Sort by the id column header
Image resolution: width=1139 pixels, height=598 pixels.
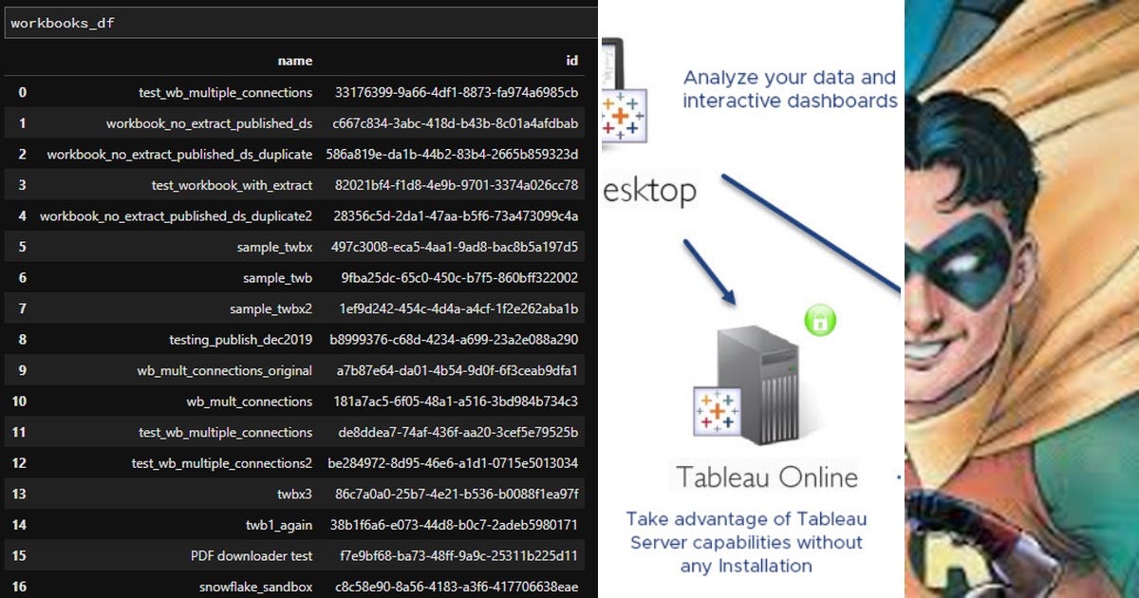(571, 60)
